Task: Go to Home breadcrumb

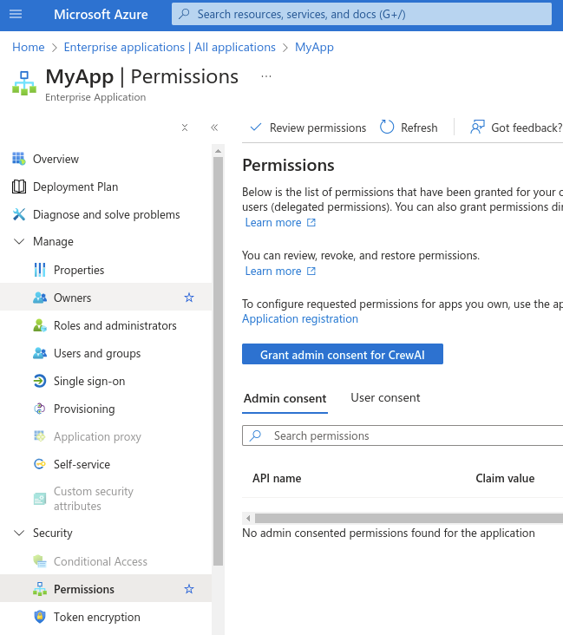Action: (29, 47)
